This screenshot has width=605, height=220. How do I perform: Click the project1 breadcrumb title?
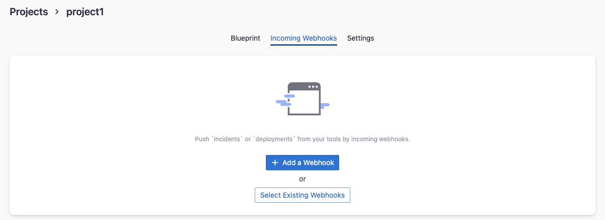tap(85, 12)
